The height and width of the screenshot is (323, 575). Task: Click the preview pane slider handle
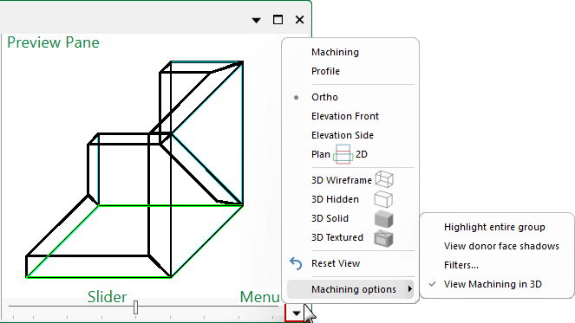135,307
